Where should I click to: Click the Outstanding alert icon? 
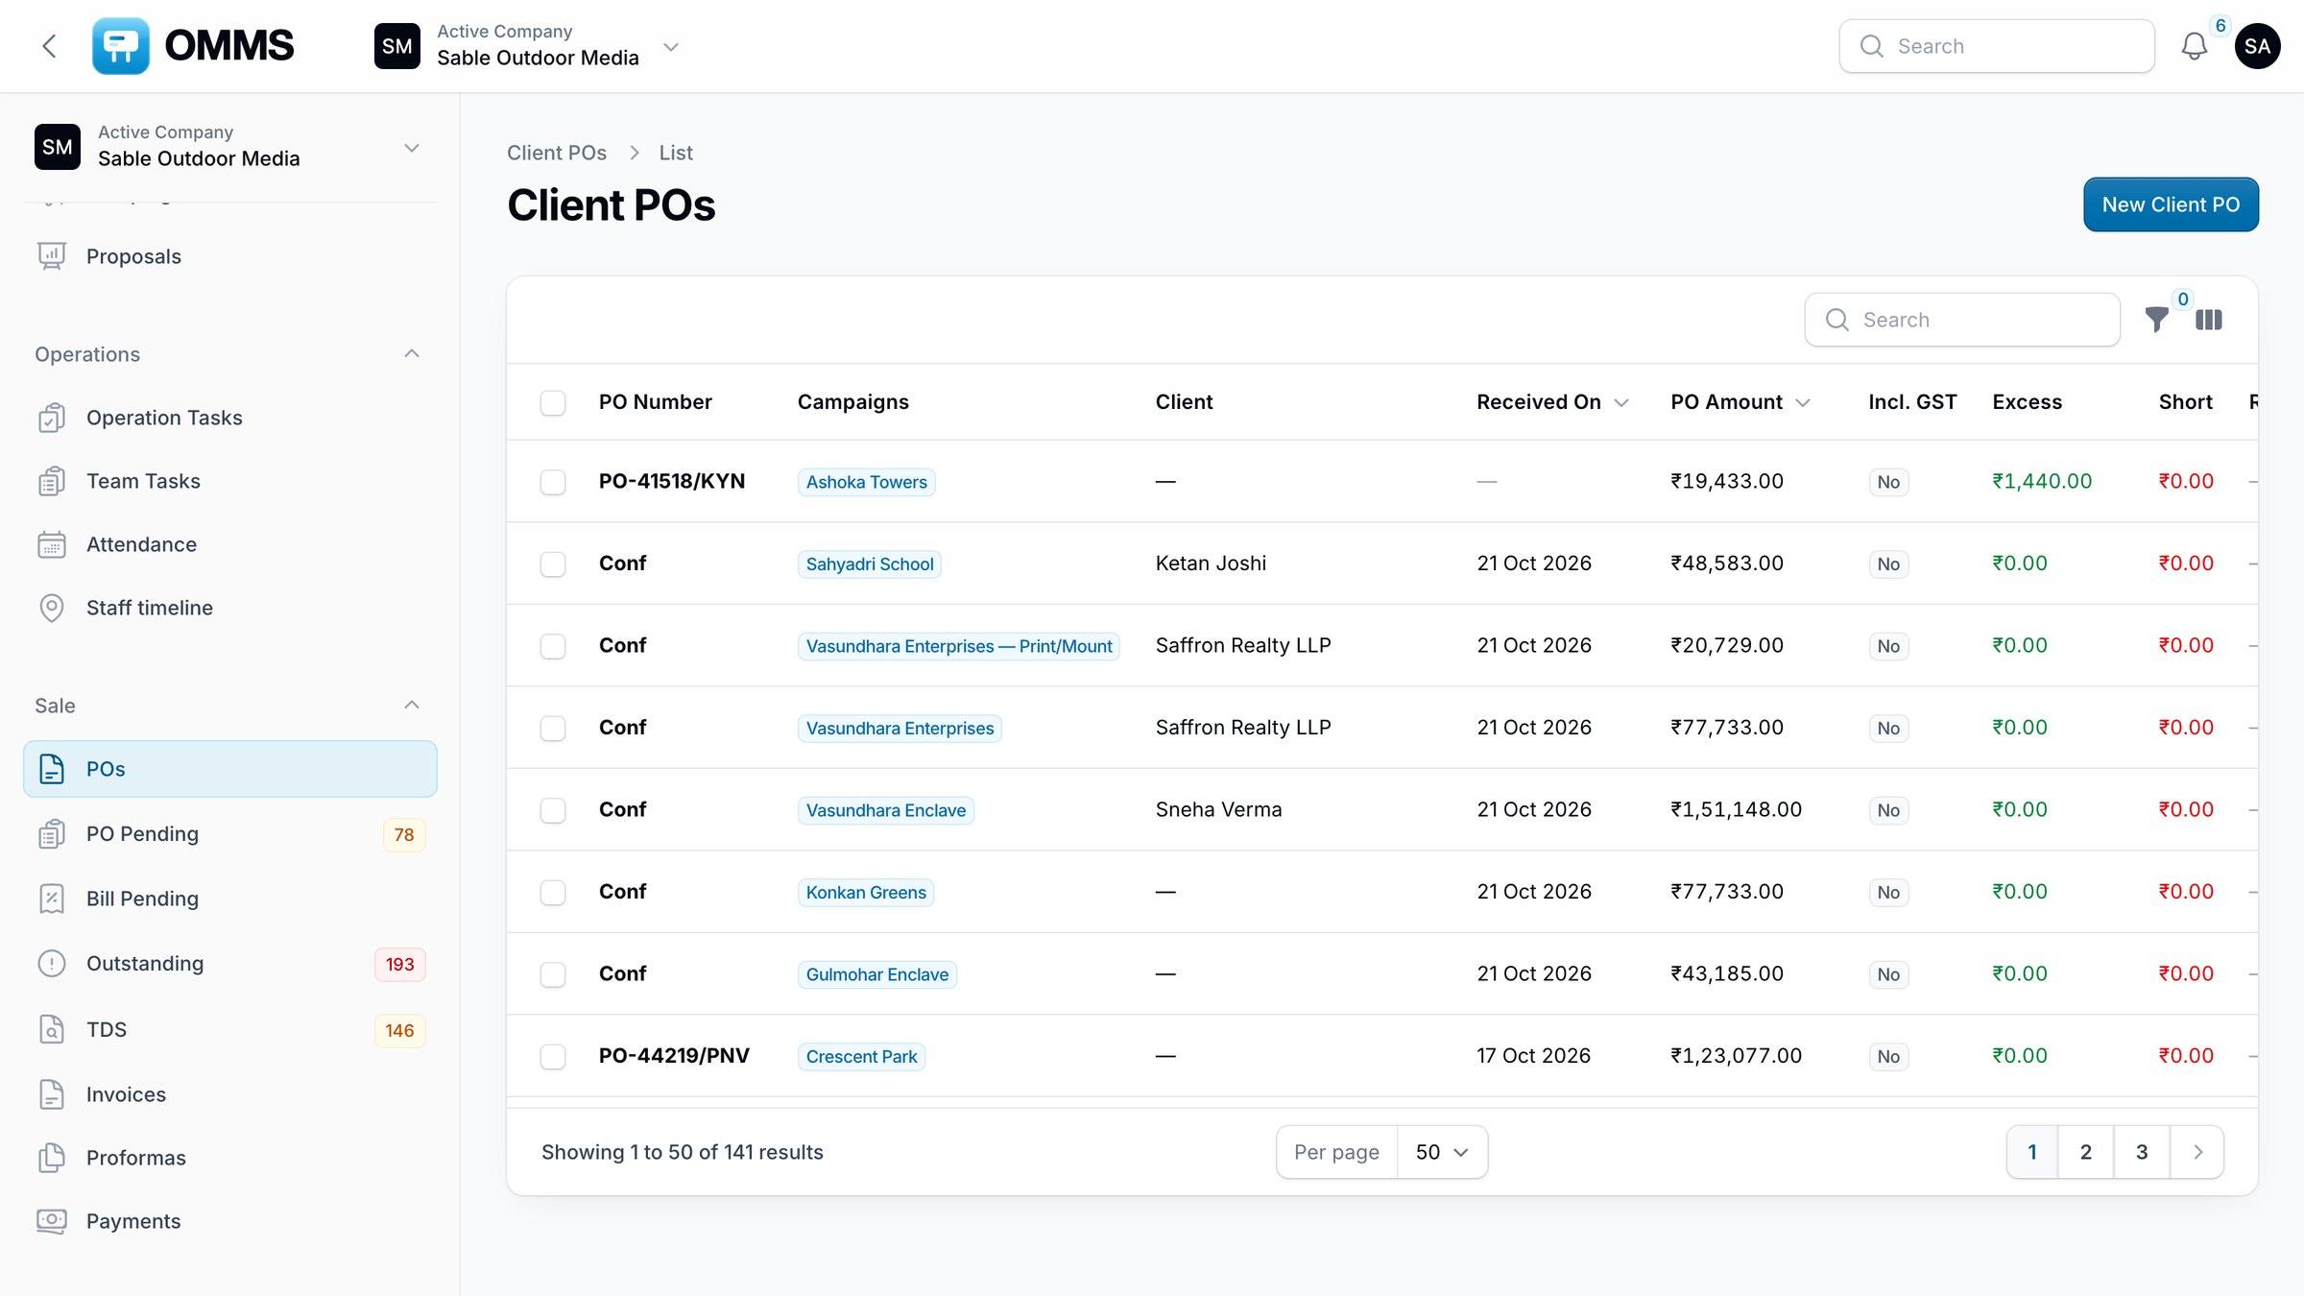point(52,963)
